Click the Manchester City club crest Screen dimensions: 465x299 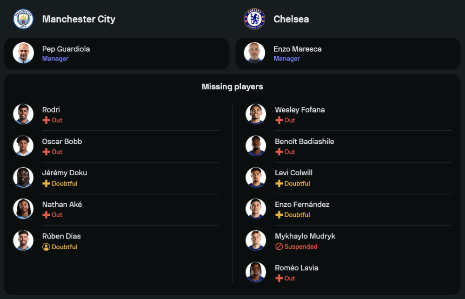pos(23,19)
